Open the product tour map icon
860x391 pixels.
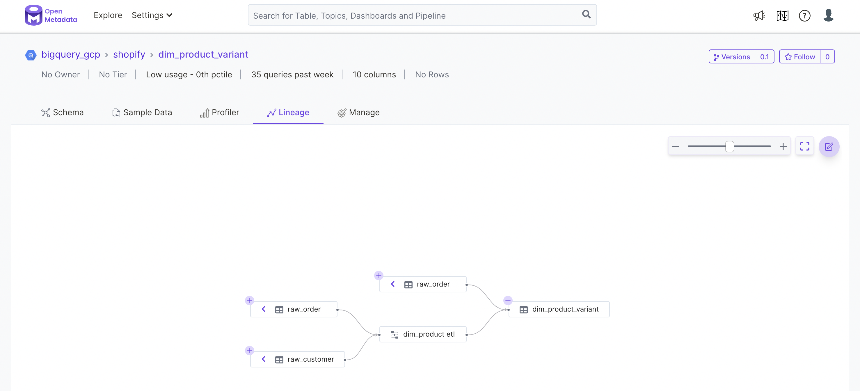[x=782, y=15]
